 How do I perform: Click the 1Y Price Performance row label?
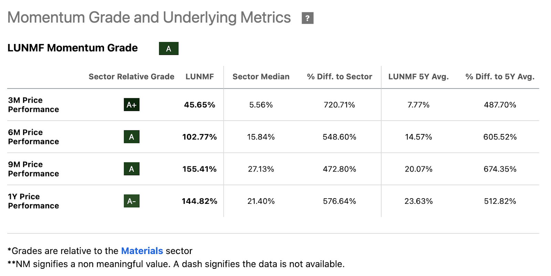coord(33,201)
